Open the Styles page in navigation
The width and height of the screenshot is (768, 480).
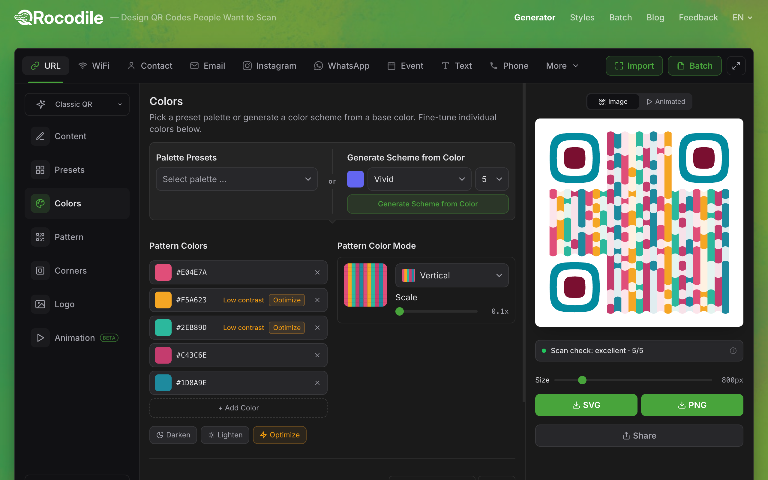tap(582, 17)
